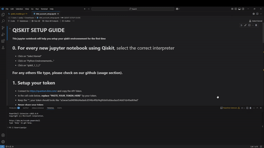
Task: Open more cell actions ellipsis
Action: (x=253, y=25)
